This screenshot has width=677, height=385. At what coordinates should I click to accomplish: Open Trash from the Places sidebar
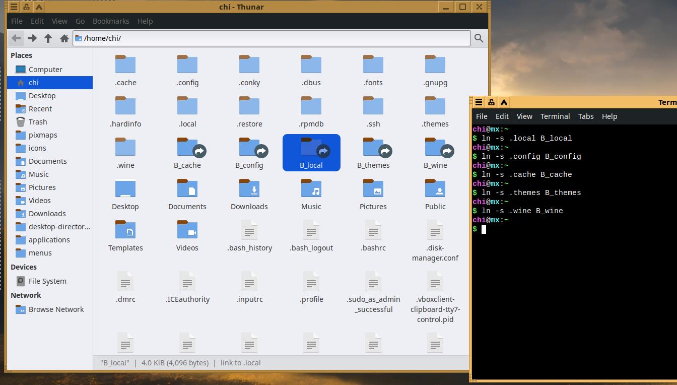click(38, 122)
